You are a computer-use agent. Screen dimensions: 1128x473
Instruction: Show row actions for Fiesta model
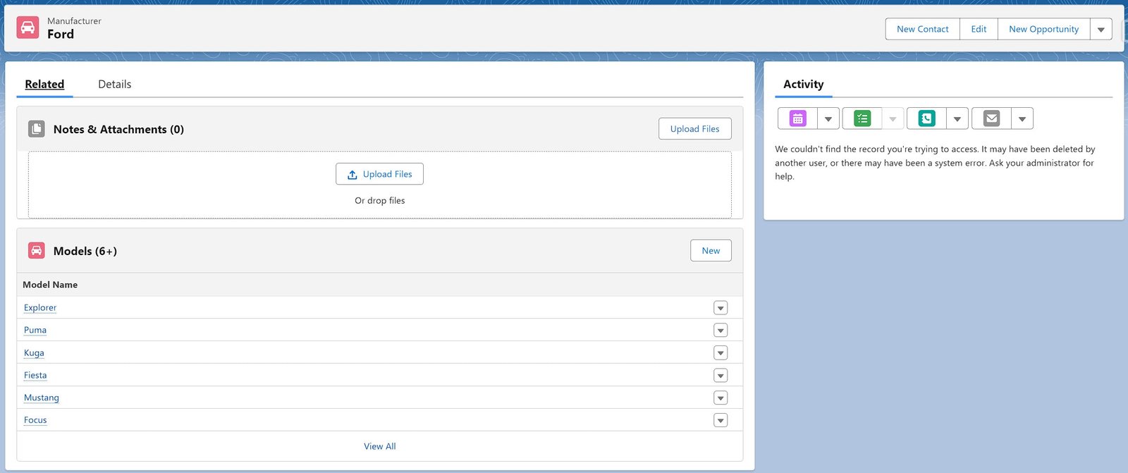click(x=721, y=376)
